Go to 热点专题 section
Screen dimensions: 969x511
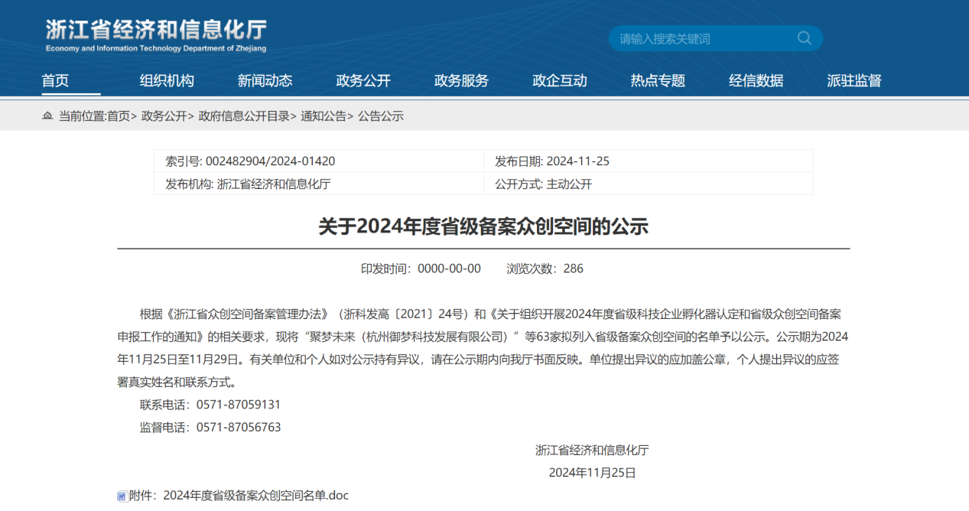(658, 80)
